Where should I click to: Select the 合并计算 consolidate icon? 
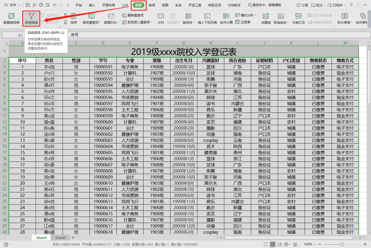click(226, 19)
